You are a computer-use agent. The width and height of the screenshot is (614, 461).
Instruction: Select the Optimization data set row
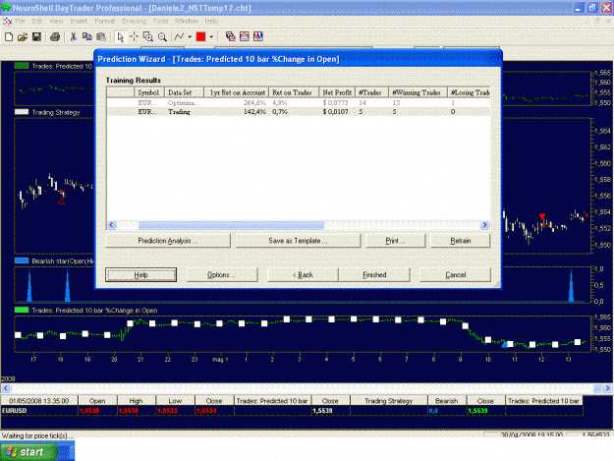pos(299,102)
